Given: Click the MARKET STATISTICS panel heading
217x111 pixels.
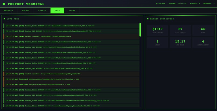Looking at the screenshot, I should coord(162,19).
